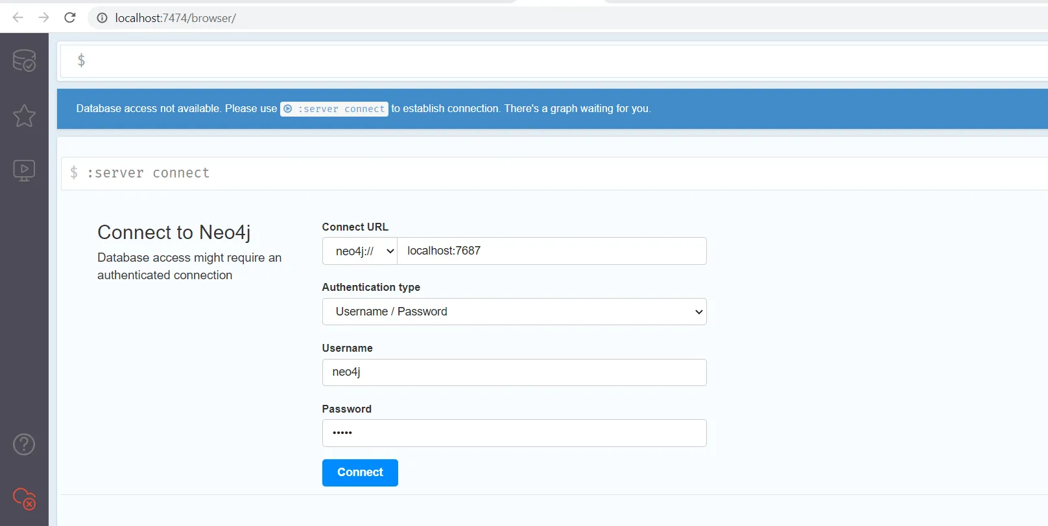Open the Authentication type dropdown
The height and width of the screenshot is (526, 1048).
click(x=514, y=312)
